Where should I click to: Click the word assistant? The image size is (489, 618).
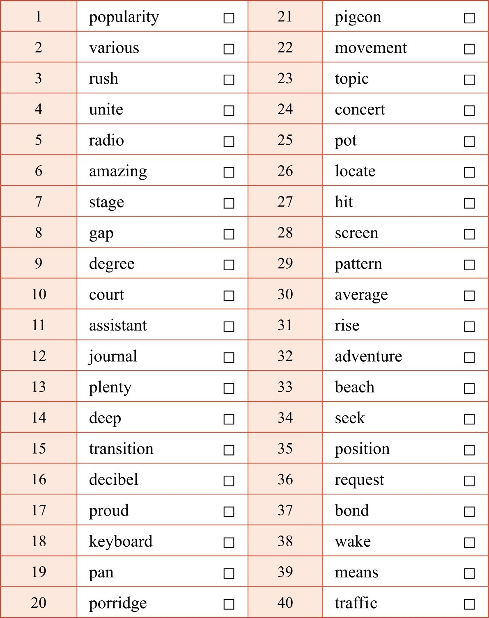pyautogui.click(x=118, y=325)
